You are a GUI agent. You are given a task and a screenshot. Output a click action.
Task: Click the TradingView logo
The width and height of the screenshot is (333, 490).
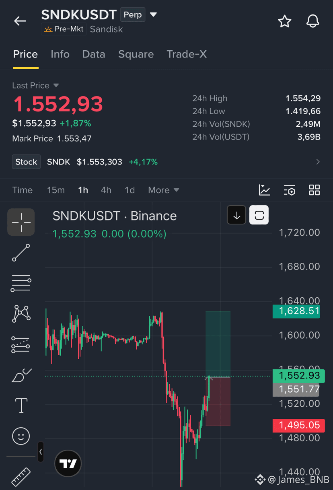68,464
